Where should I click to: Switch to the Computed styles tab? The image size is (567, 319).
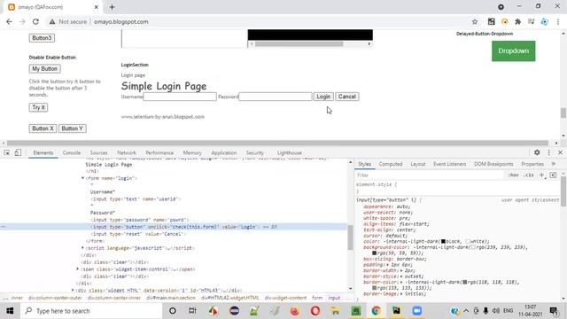(x=391, y=164)
